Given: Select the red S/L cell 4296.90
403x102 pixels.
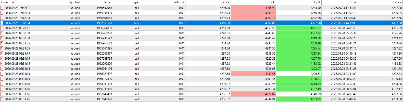Looking at the screenshot, I should 253,8.
